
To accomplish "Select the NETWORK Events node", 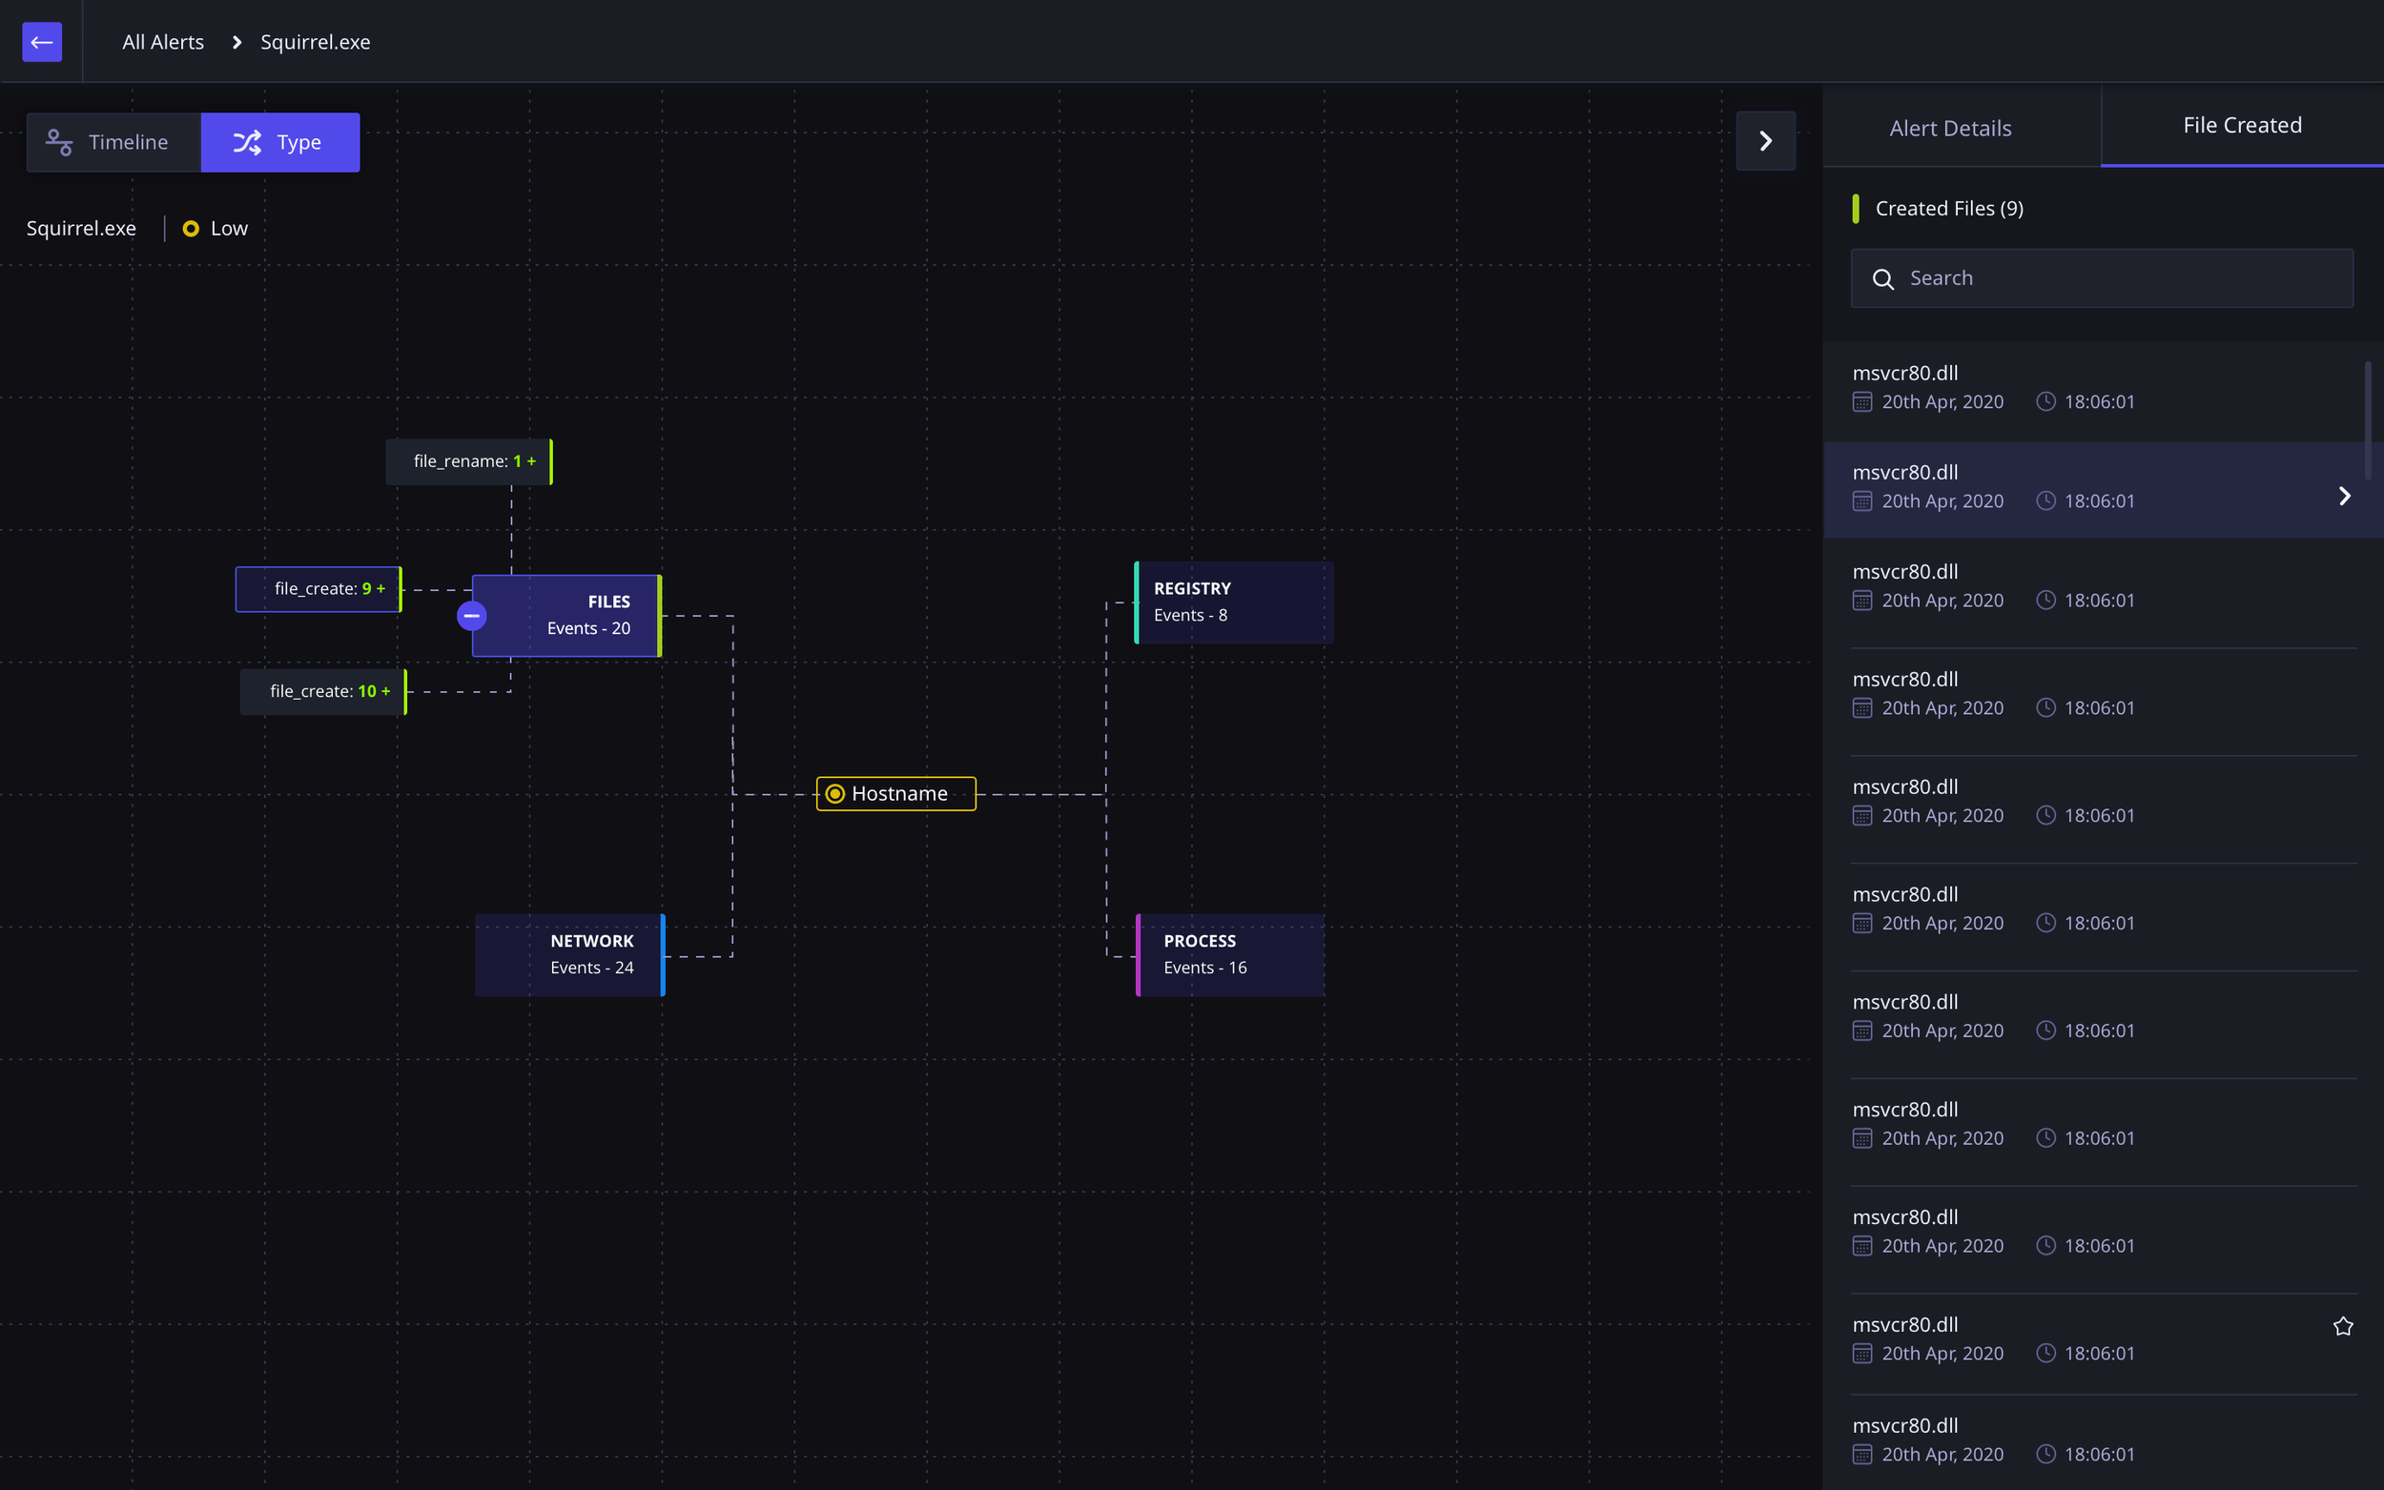I will (569, 955).
